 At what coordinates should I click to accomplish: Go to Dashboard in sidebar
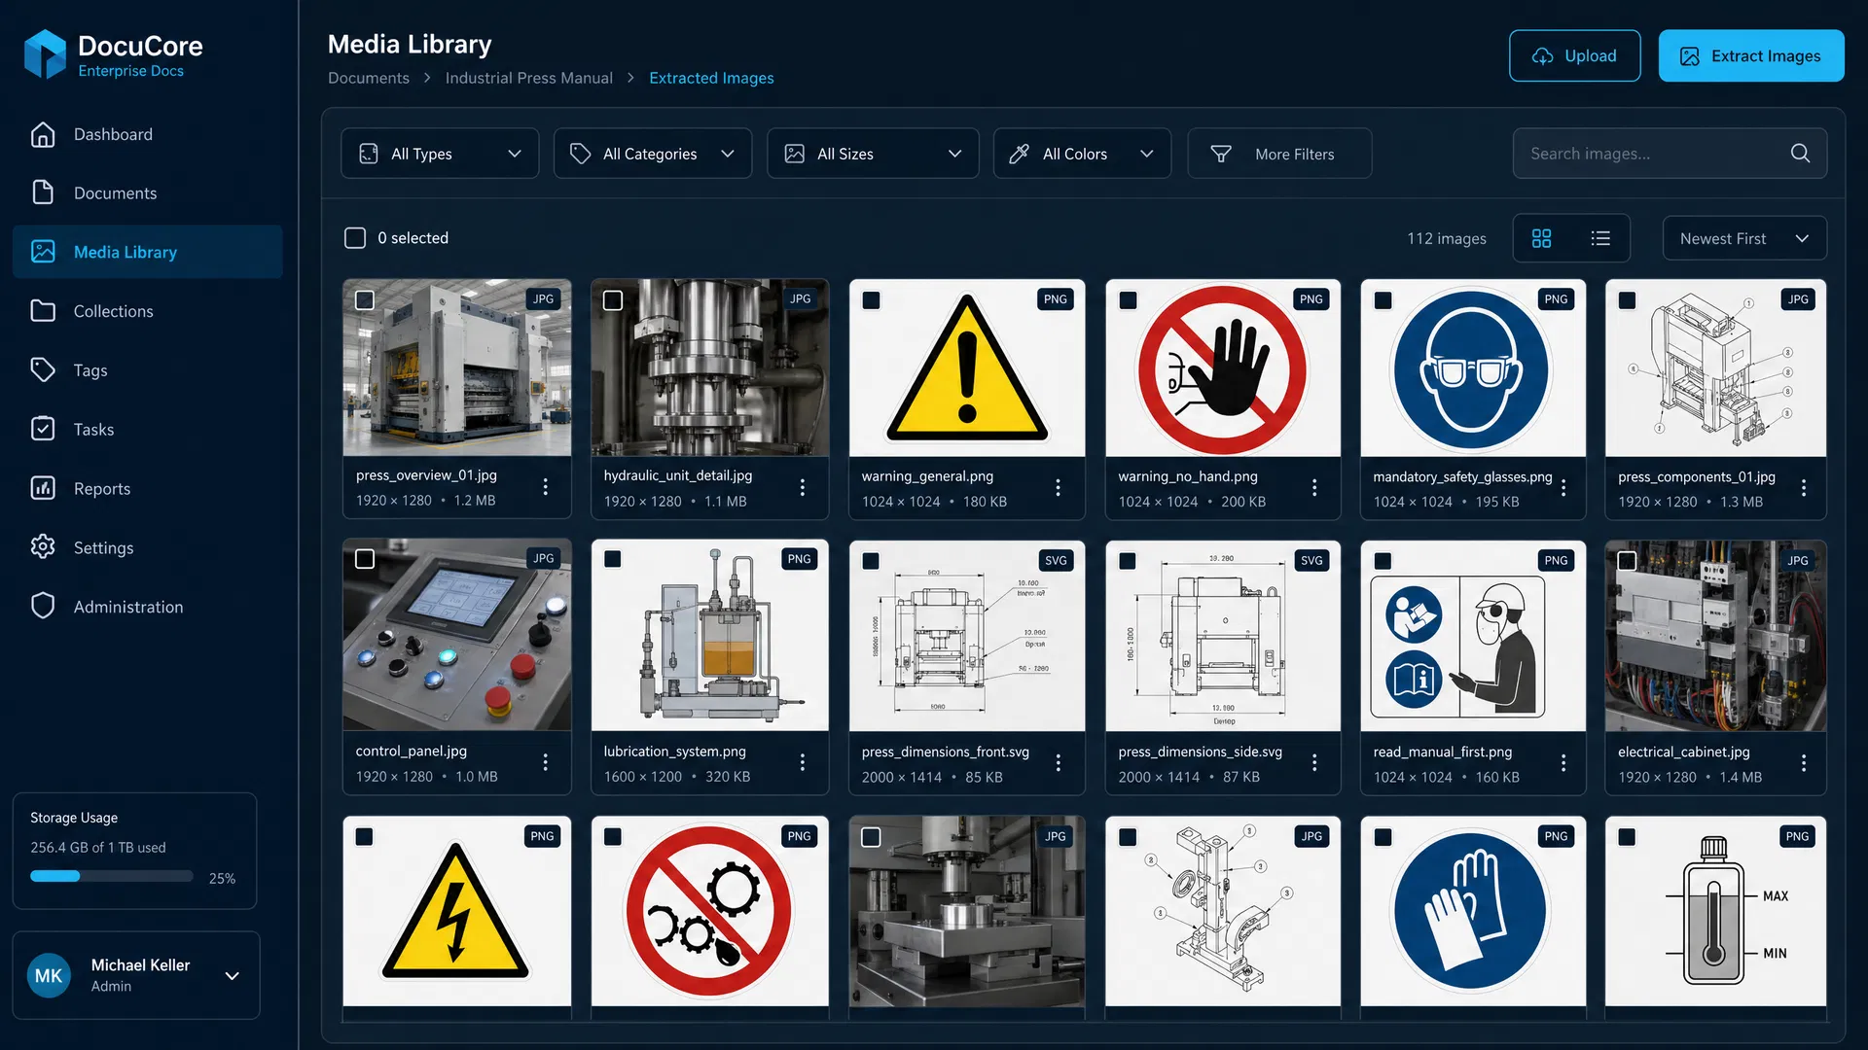tap(148, 134)
